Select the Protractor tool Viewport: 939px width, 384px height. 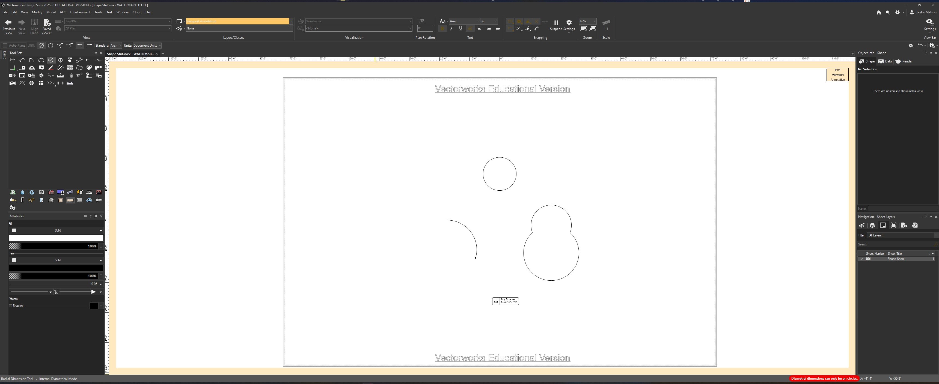[x=32, y=67]
